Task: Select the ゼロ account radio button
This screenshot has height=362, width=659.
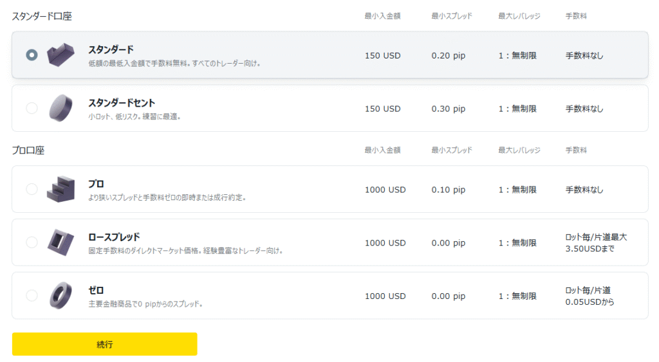Action: click(32, 296)
